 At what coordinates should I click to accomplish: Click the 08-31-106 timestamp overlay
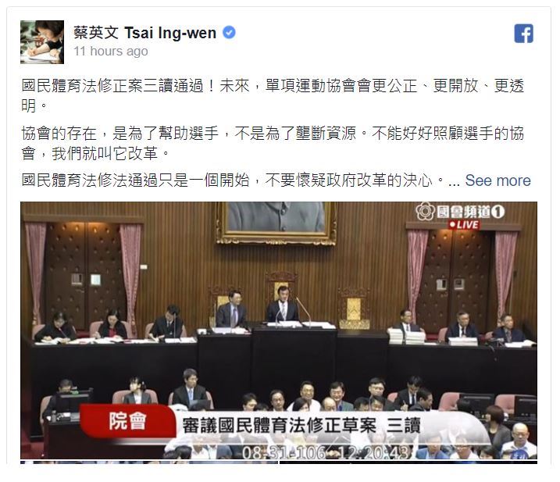tap(325, 452)
